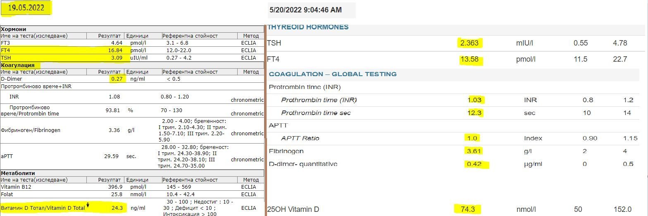
Task: Select the Folat result 25.8
Action: coord(117,194)
